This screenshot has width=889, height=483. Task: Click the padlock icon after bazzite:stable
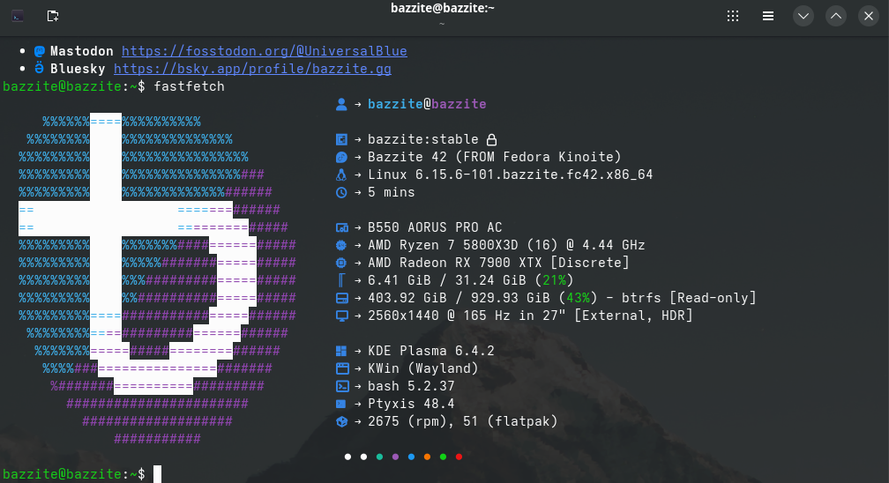point(491,139)
